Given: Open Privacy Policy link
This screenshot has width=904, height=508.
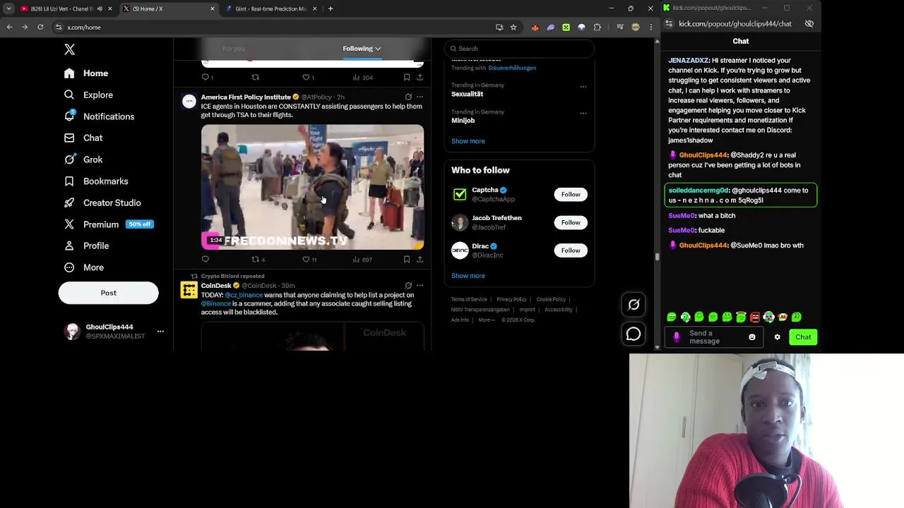Looking at the screenshot, I should [x=511, y=299].
